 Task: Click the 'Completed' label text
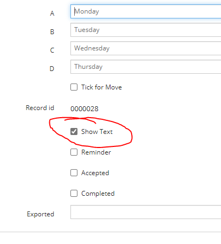pyautogui.click(x=98, y=194)
